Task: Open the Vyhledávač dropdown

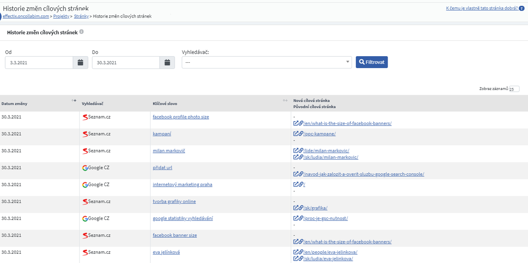Action: pyautogui.click(x=267, y=62)
